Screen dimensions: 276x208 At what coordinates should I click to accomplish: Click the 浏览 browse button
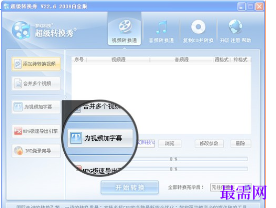tap(170, 144)
